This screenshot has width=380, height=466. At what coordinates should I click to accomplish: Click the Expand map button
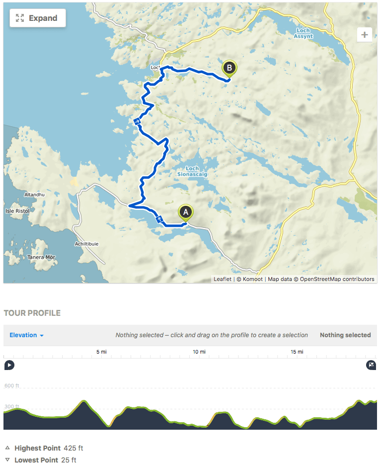coord(37,18)
